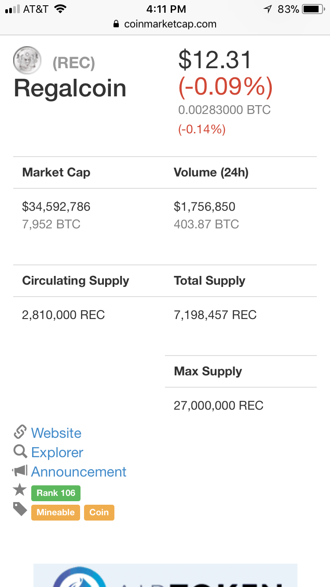
Task: Select the orange Coin tag
Action: (x=99, y=512)
